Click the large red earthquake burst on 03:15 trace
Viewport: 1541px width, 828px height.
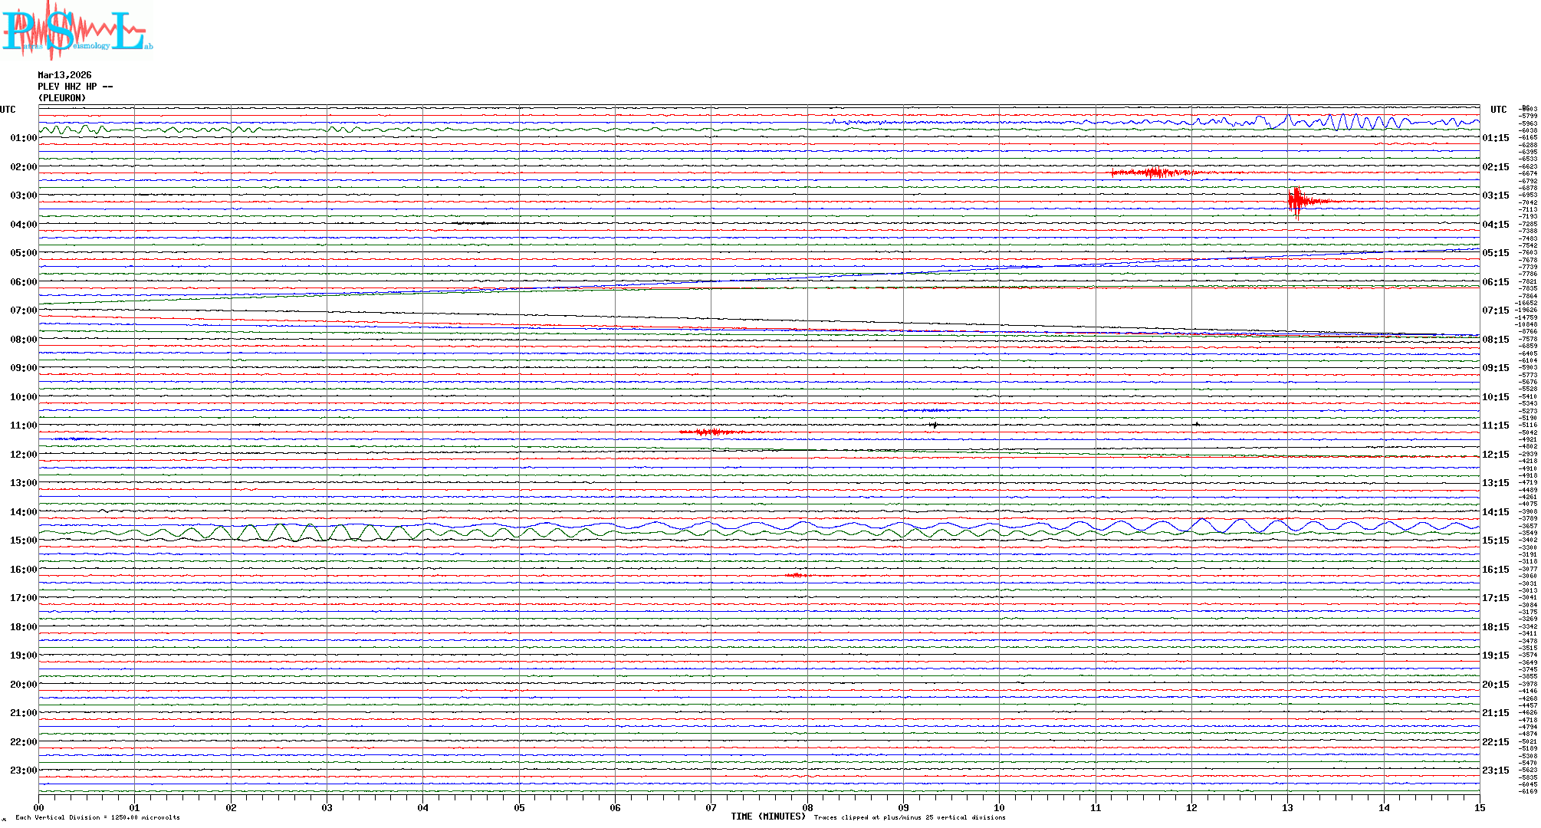click(1296, 201)
